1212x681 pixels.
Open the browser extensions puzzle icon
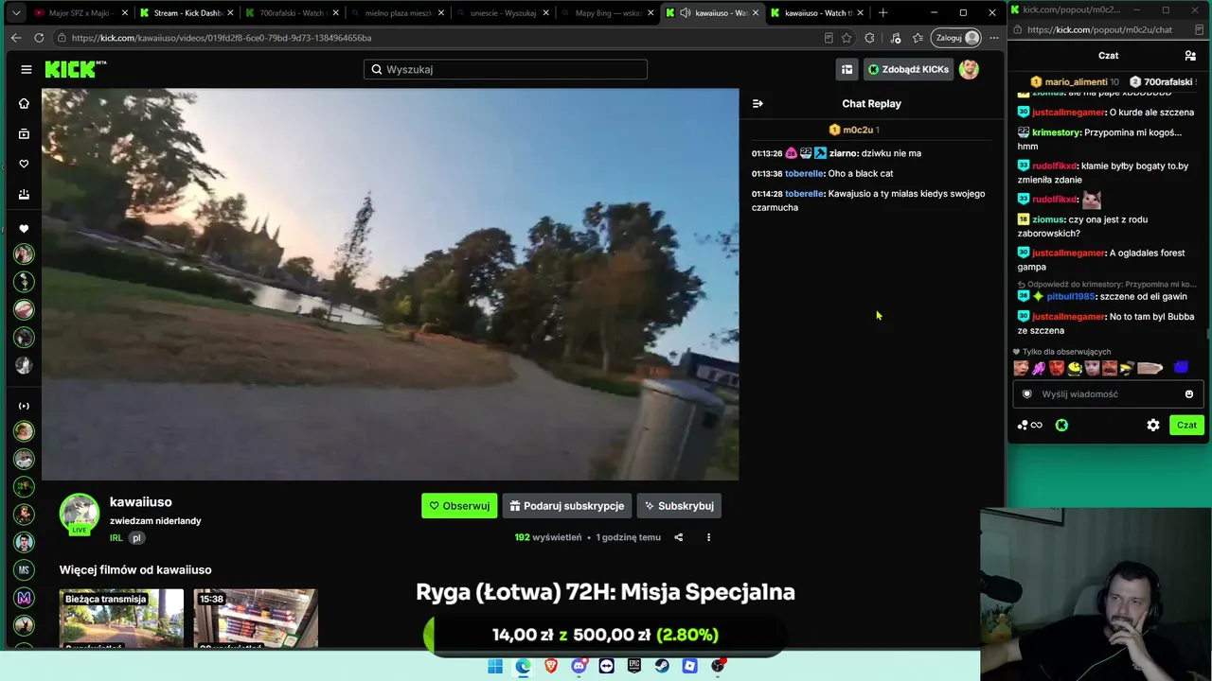click(x=869, y=38)
